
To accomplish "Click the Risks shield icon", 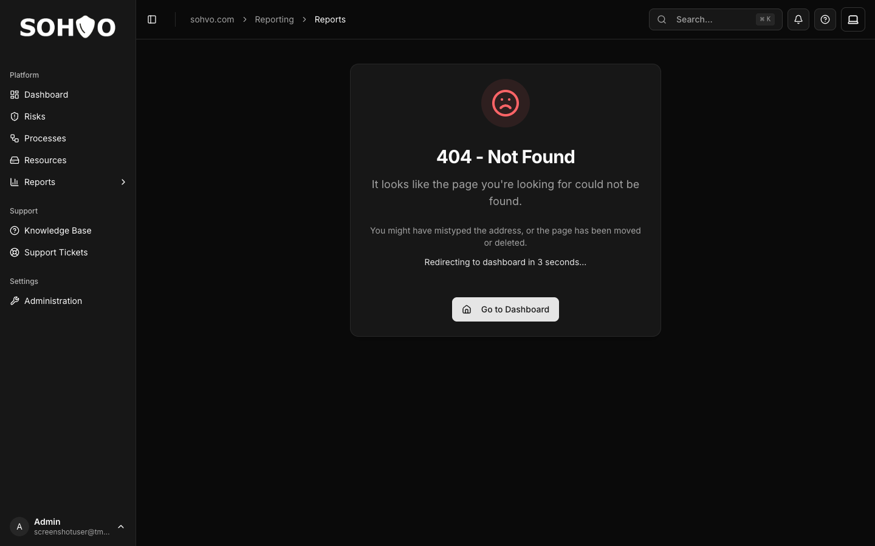I will pyautogui.click(x=15, y=116).
